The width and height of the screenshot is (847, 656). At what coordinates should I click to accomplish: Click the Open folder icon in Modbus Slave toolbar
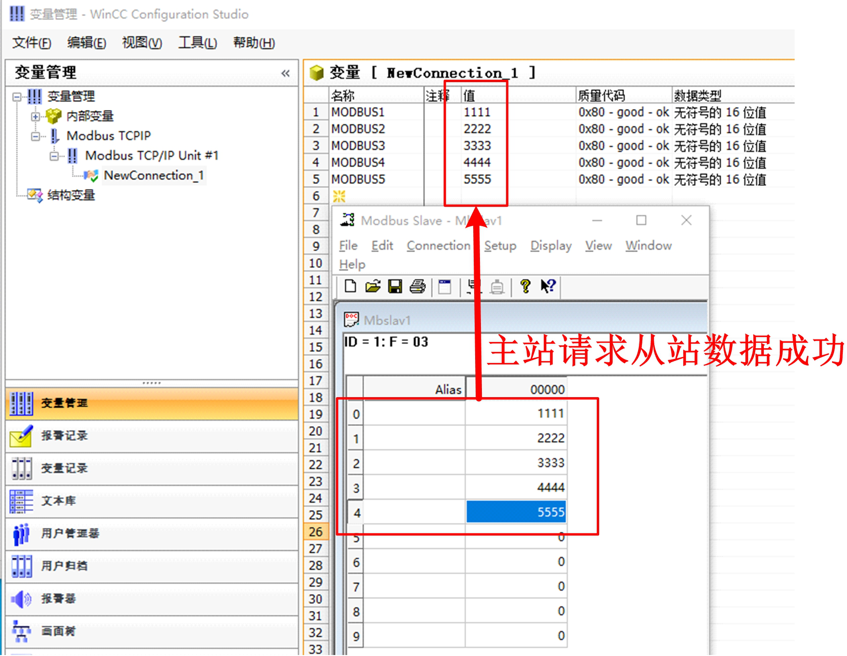372,286
